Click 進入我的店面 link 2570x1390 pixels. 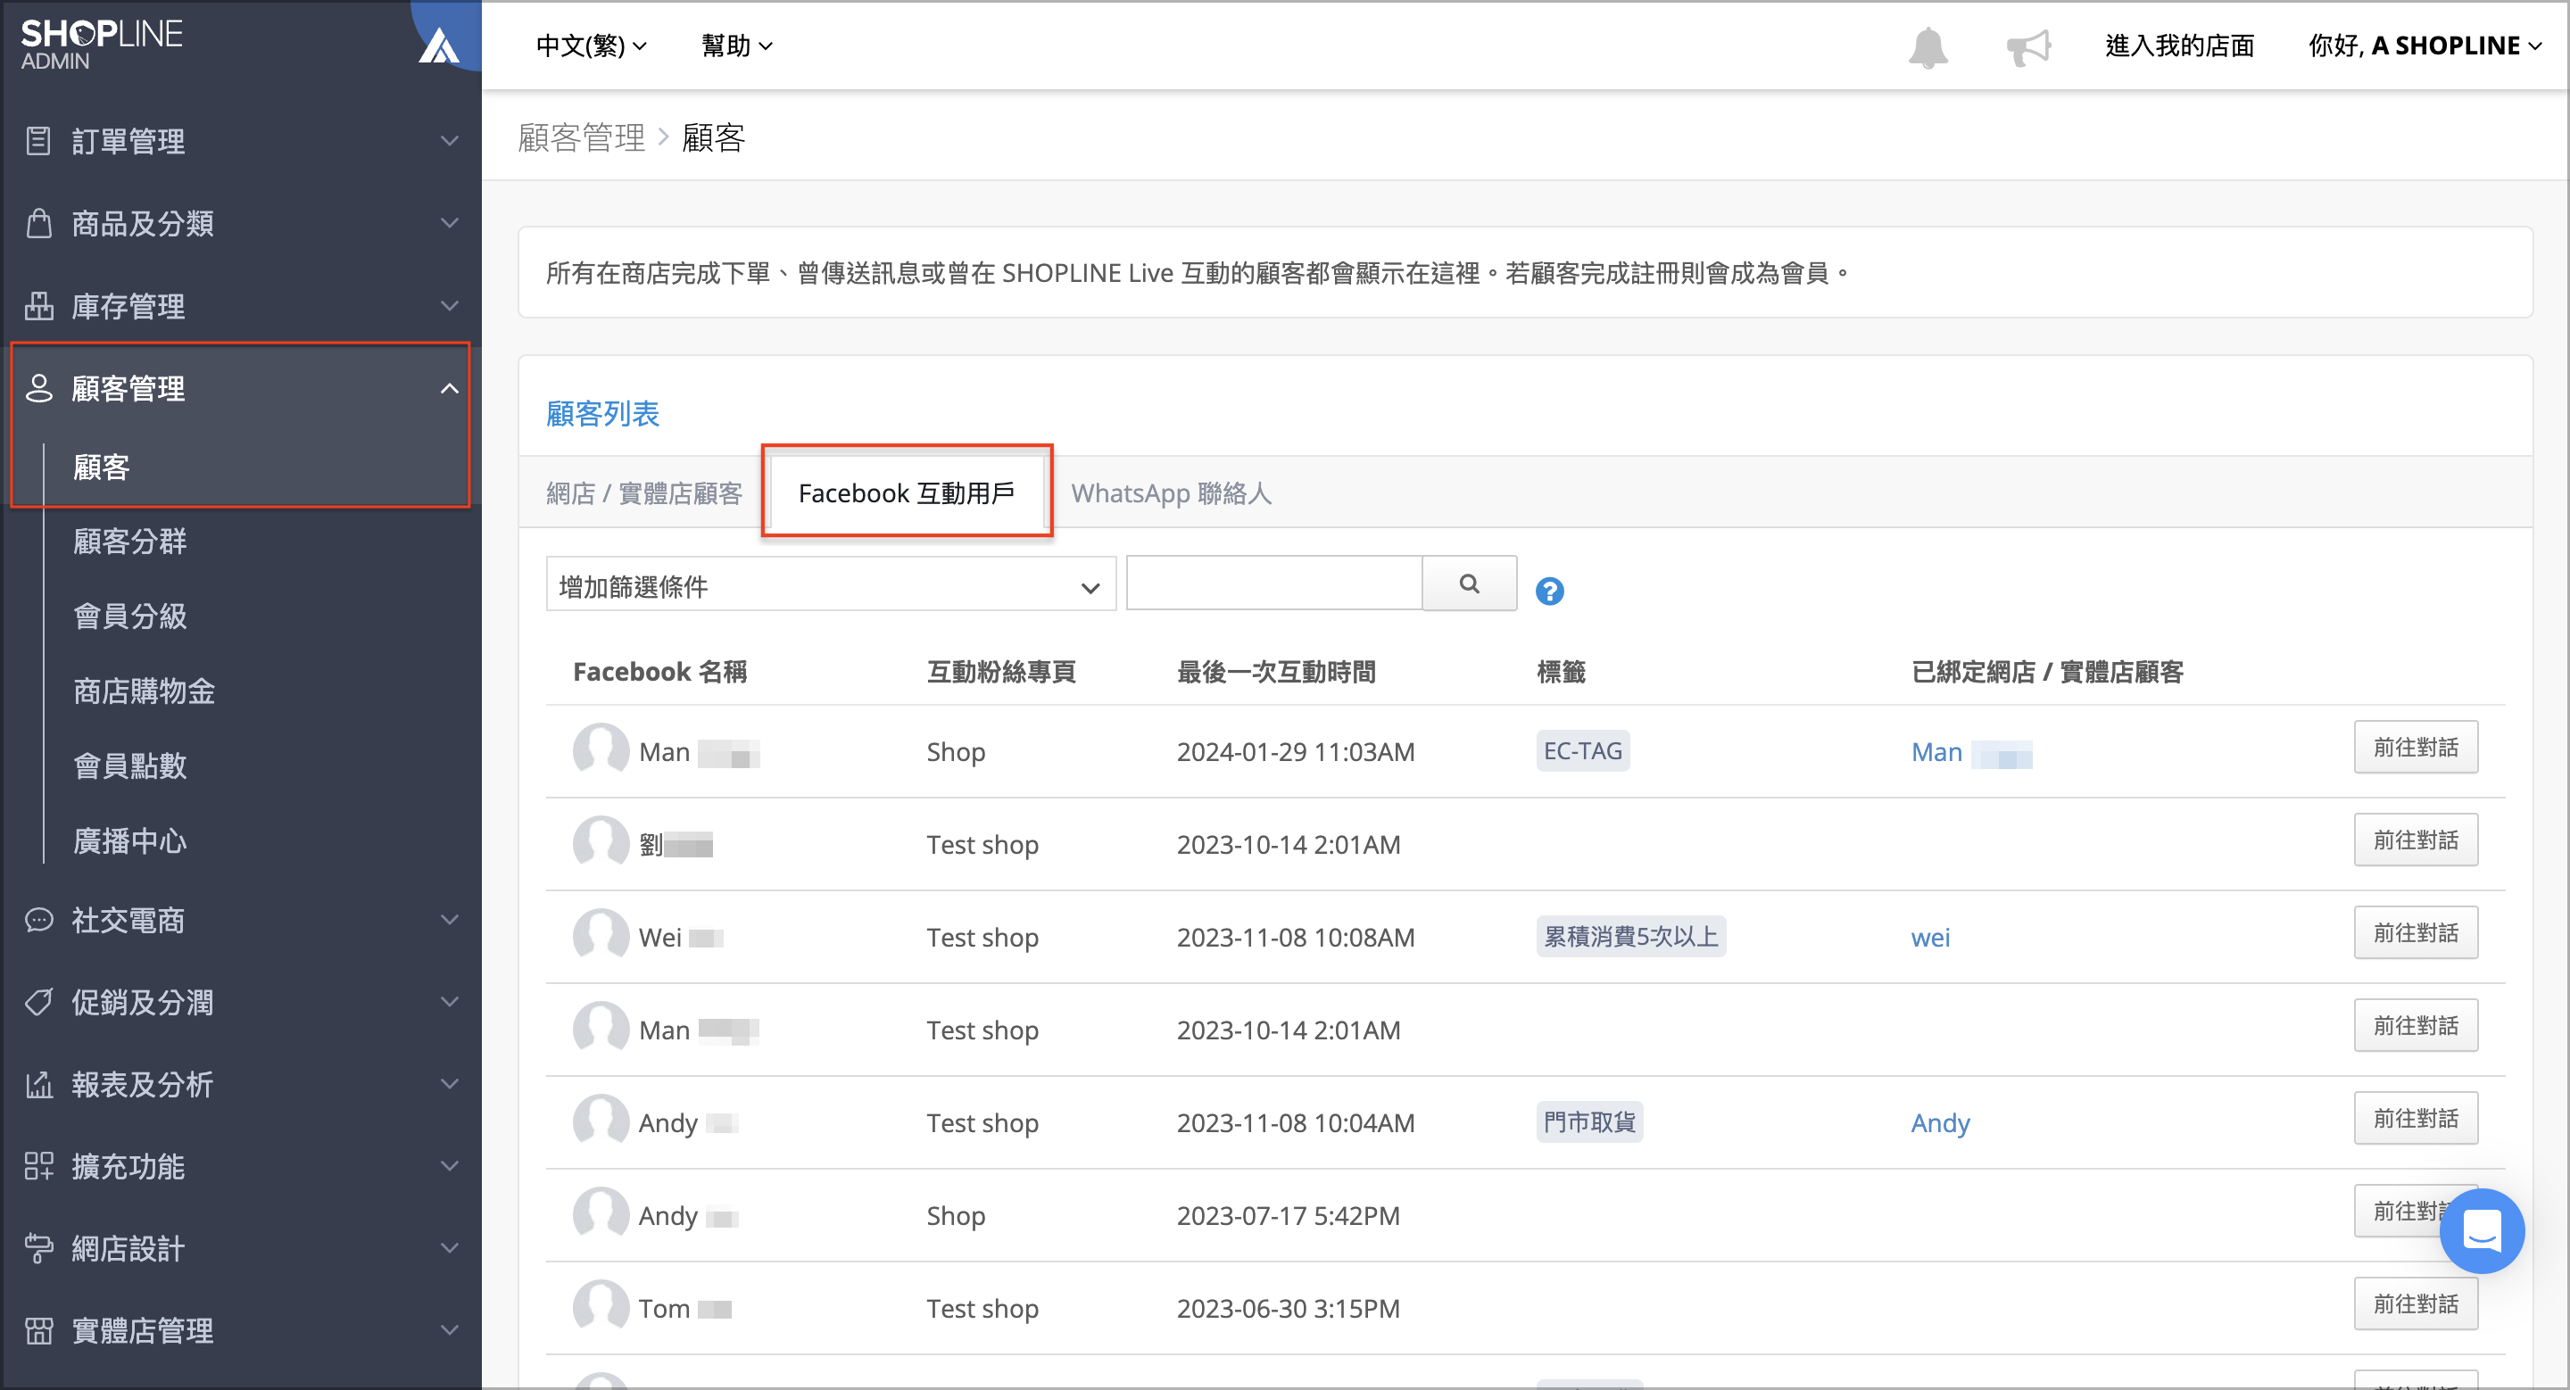pyautogui.click(x=2179, y=46)
